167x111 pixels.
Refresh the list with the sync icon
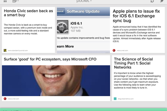(152, 1)
